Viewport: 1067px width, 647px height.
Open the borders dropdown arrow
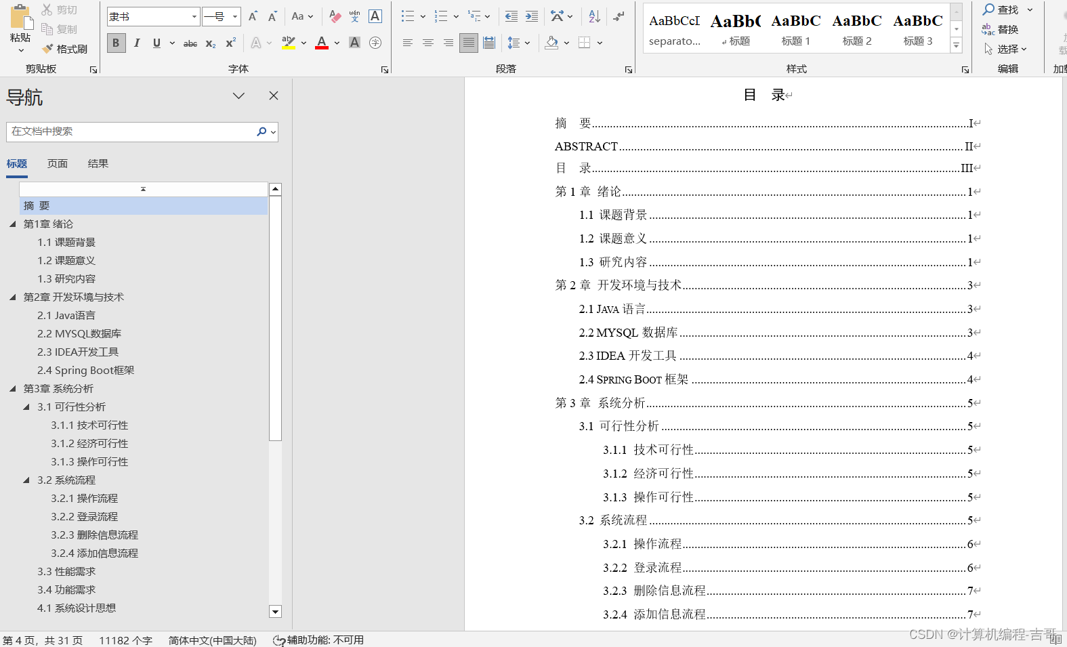pyautogui.click(x=600, y=43)
